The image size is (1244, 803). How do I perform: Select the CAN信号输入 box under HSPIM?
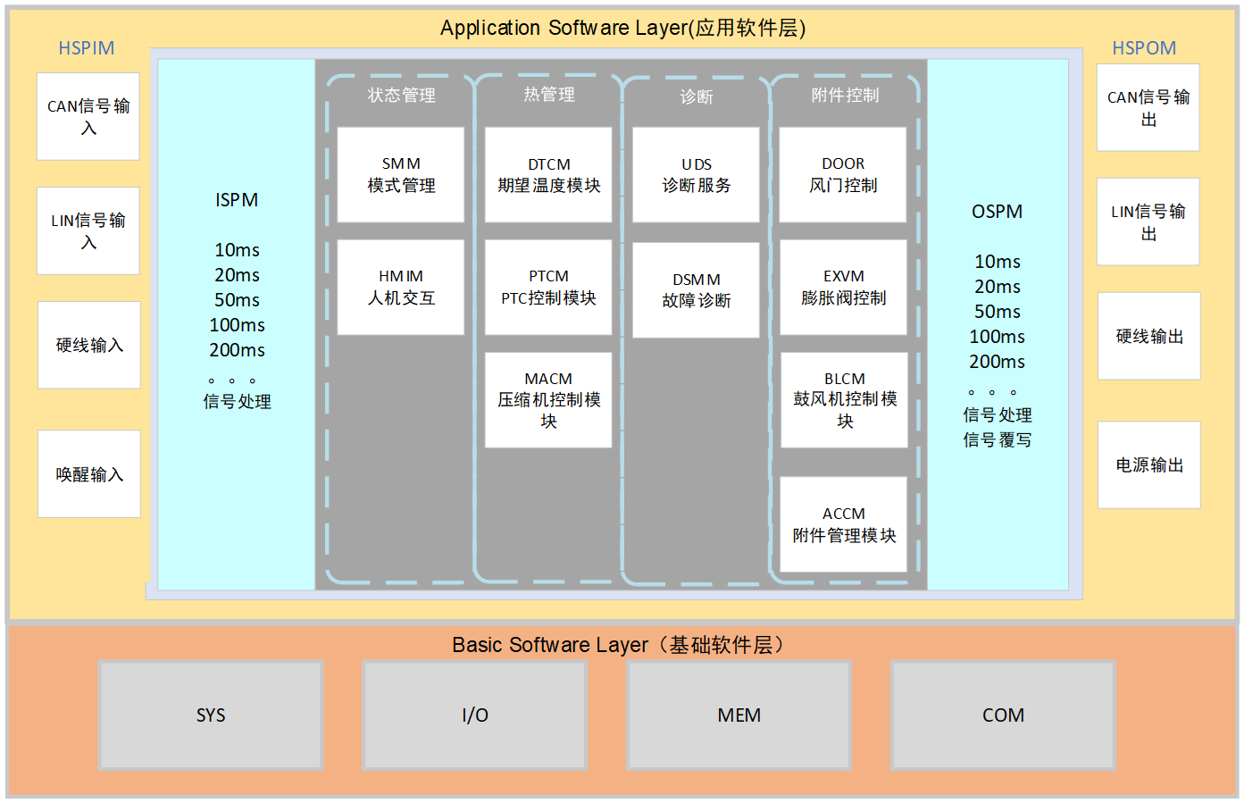pyautogui.click(x=88, y=117)
